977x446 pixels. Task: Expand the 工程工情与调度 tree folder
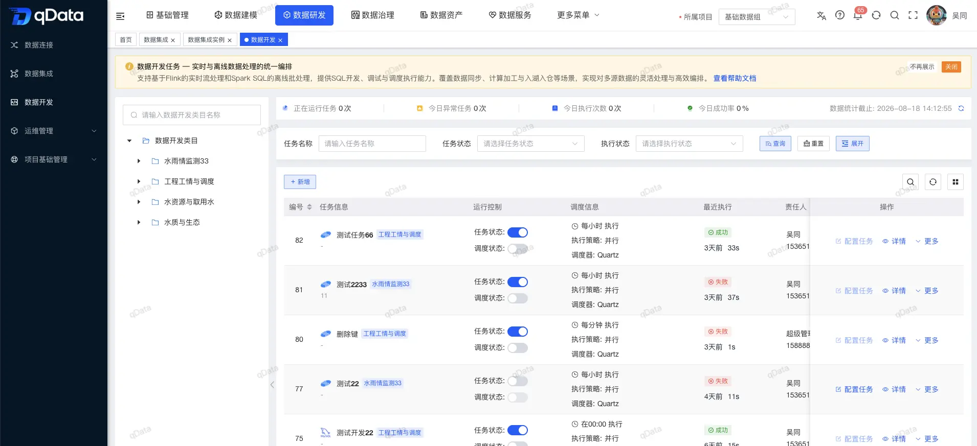pos(139,181)
